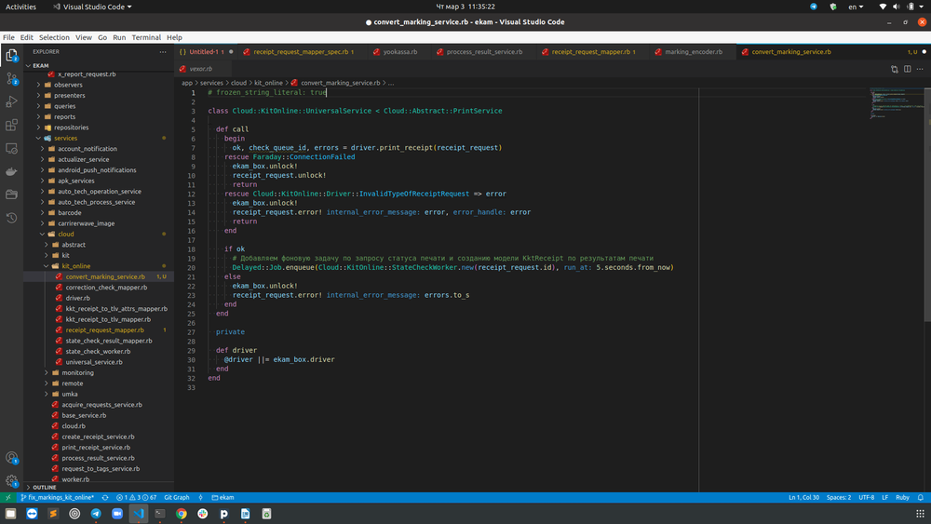Open the Terminal menu

[146, 37]
